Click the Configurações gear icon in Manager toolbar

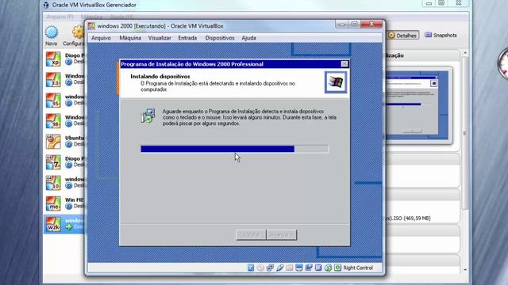79,32
